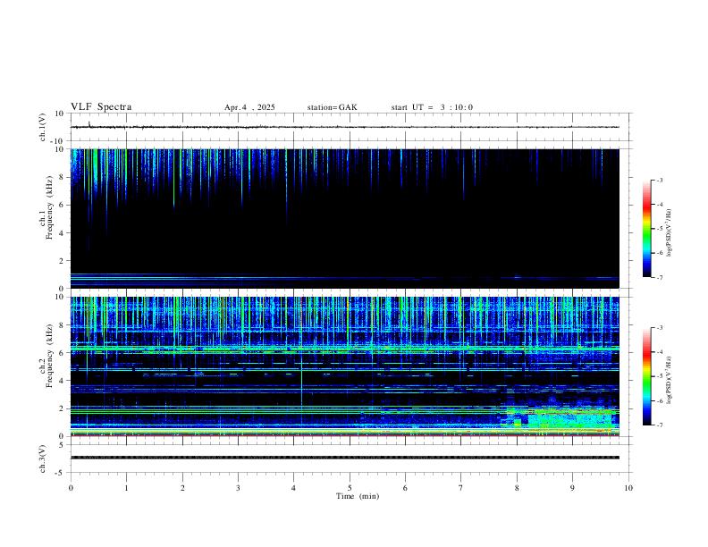Screen dimensions: 708x547
Task: Click the ch.2 spectrogram color scale bar
Action: (646, 376)
